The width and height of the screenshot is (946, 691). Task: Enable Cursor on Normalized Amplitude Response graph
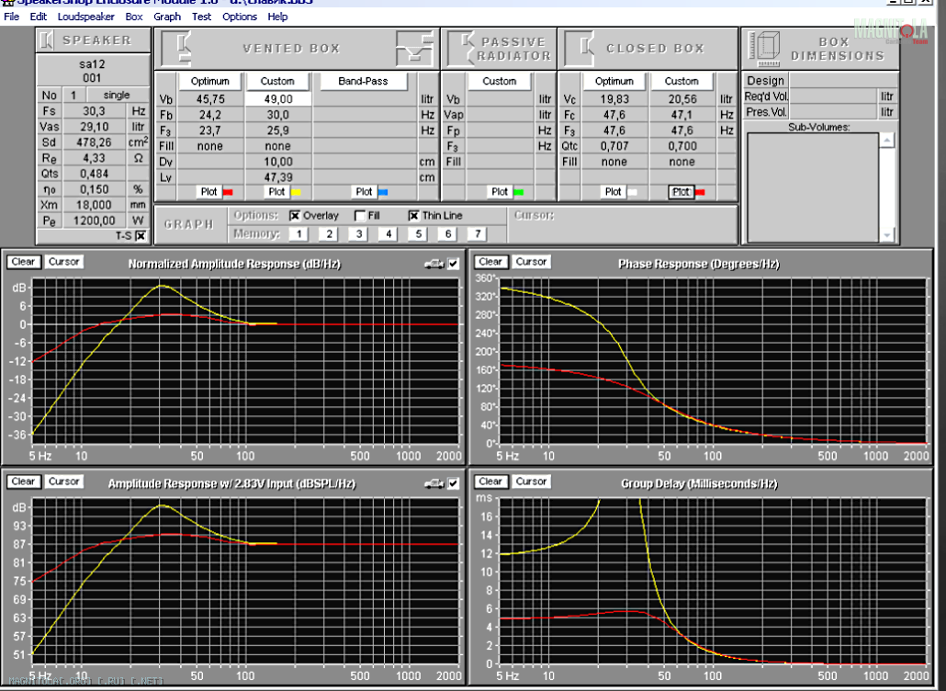(64, 262)
